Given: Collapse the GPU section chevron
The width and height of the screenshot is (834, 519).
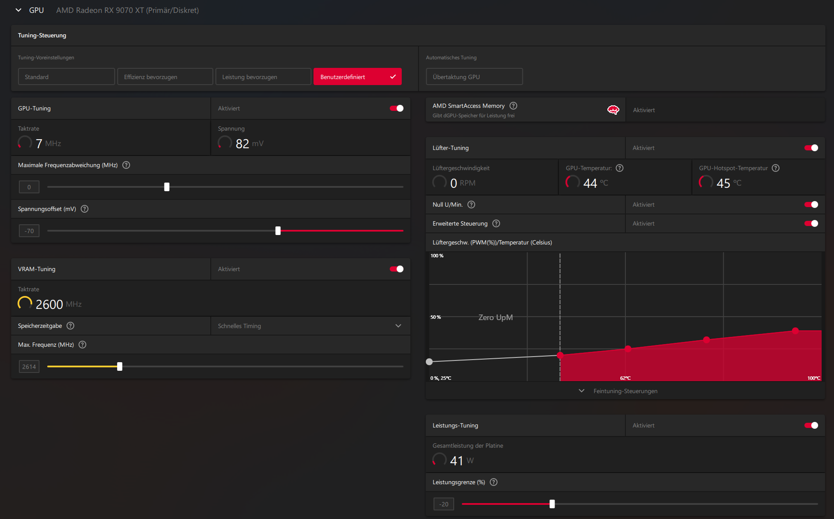Looking at the screenshot, I should (x=18, y=10).
